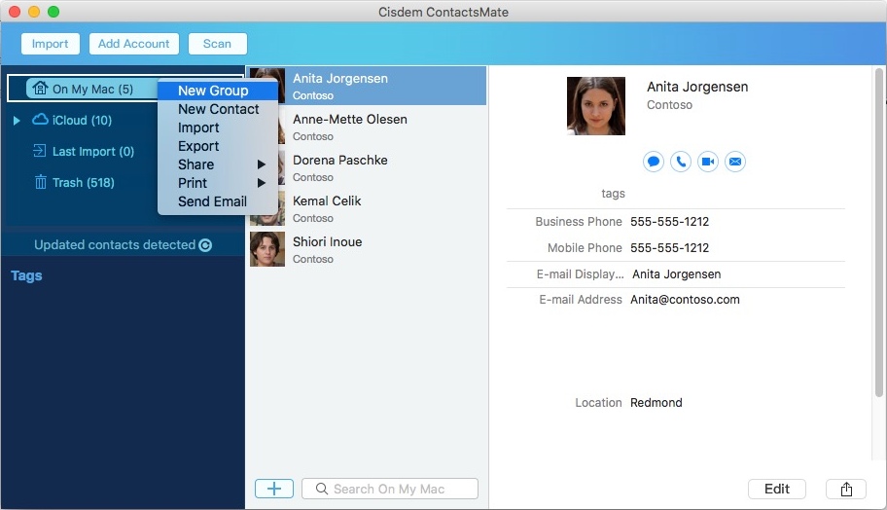Expand the Share submenu arrow

pyautogui.click(x=261, y=164)
